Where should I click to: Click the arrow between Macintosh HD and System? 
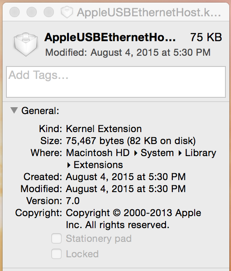(x=136, y=153)
